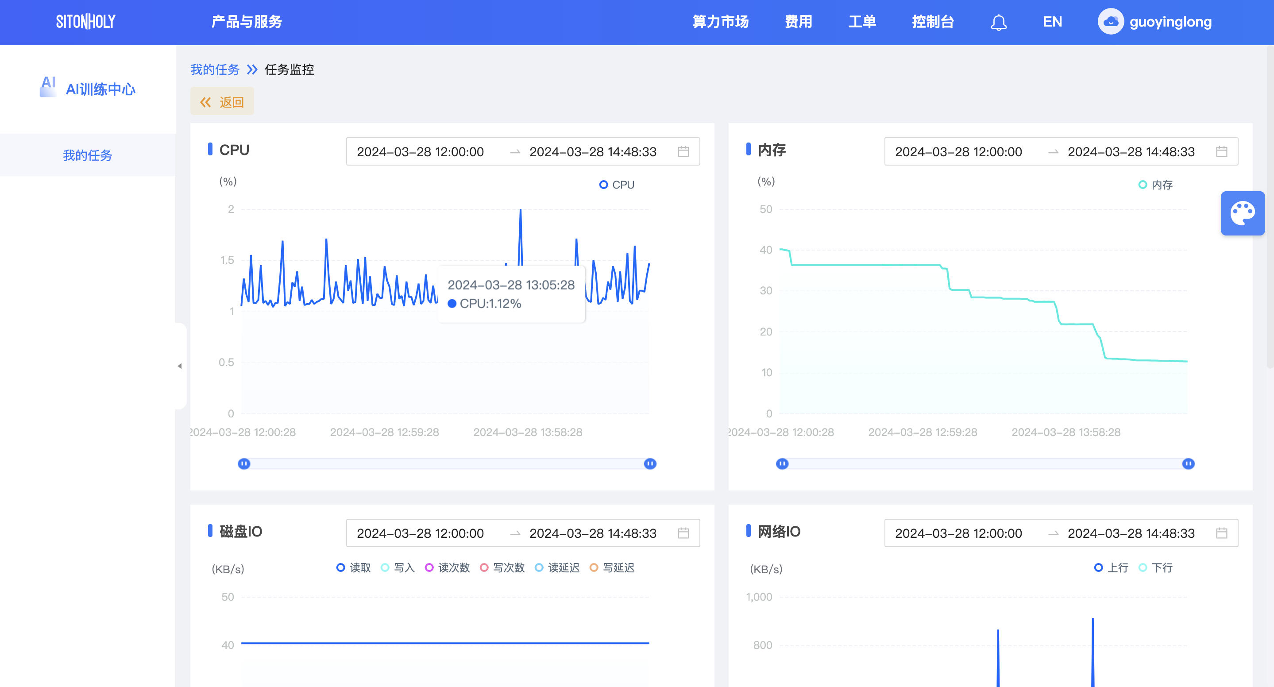Open the 内存 chart calendar icon
Image resolution: width=1274 pixels, height=687 pixels.
click(x=1221, y=151)
